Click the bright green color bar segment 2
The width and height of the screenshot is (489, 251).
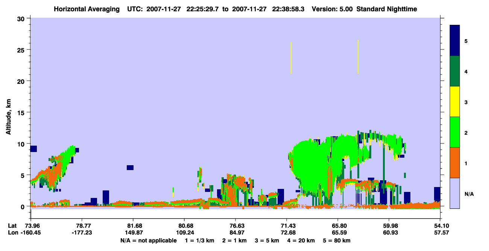pyautogui.click(x=455, y=132)
